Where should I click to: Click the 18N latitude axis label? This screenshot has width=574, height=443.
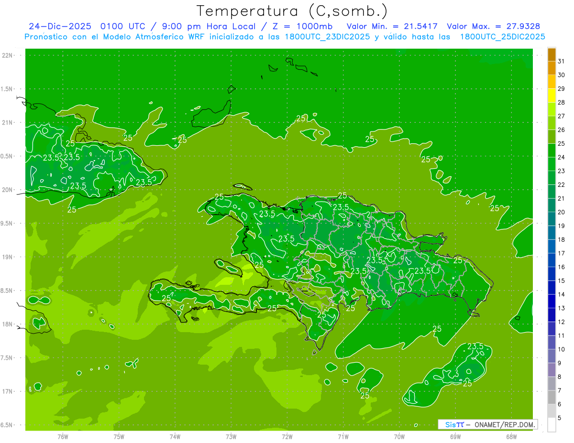coord(8,324)
